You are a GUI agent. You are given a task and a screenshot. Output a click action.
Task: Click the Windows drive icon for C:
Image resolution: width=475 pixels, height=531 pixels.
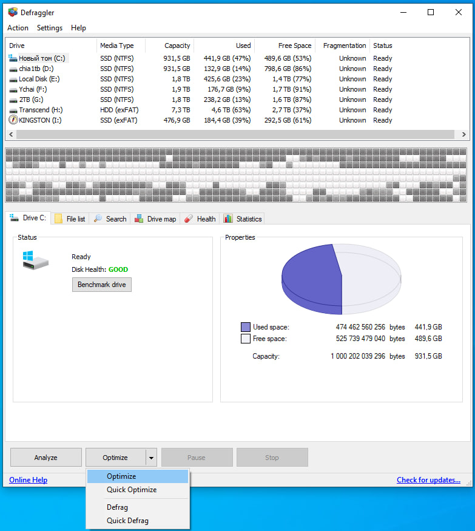[x=13, y=58]
